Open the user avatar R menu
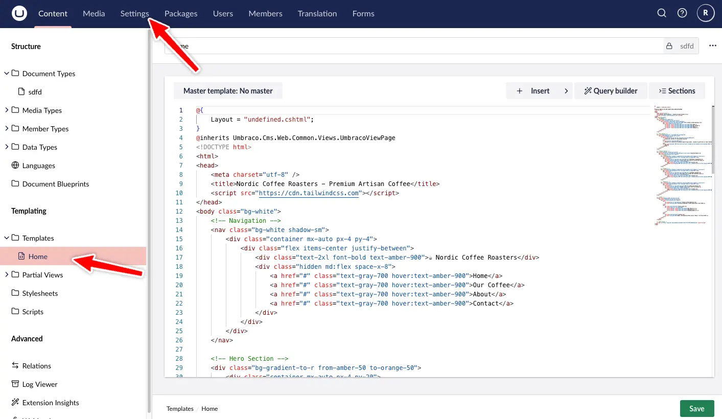 (706, 14)
